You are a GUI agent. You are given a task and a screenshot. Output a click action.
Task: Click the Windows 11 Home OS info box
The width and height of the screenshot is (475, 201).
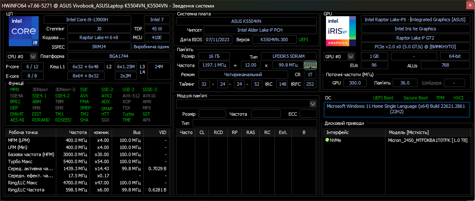click(397, 109)
